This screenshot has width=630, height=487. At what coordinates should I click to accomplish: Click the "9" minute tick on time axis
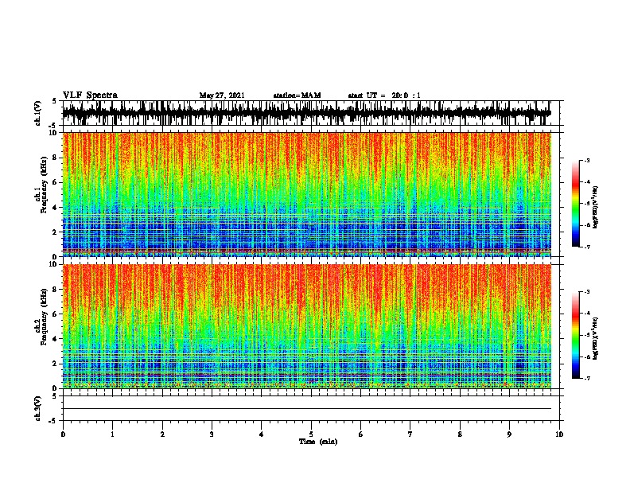pos(509,434)
